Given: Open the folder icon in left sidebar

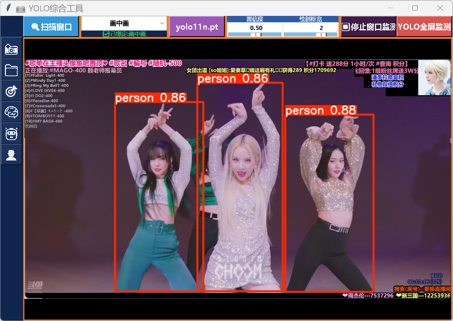Looking at the screenshot, I should 11,70.
